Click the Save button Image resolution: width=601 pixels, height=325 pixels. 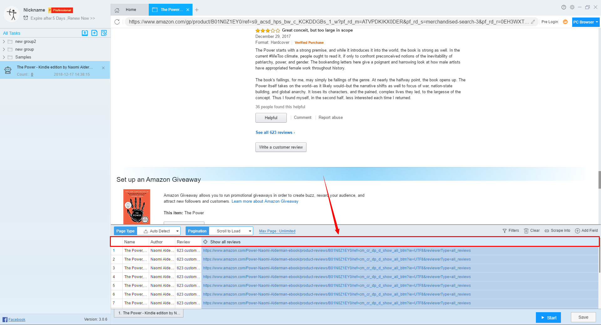click(x=583, y=317)
